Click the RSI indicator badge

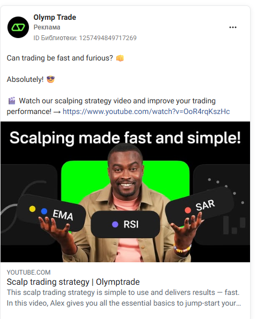(x=125, y=224)
